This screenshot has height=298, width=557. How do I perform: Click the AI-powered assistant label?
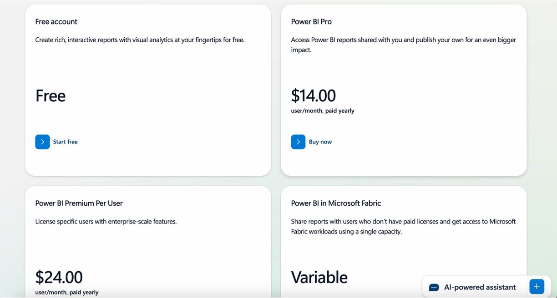[480, 287]
